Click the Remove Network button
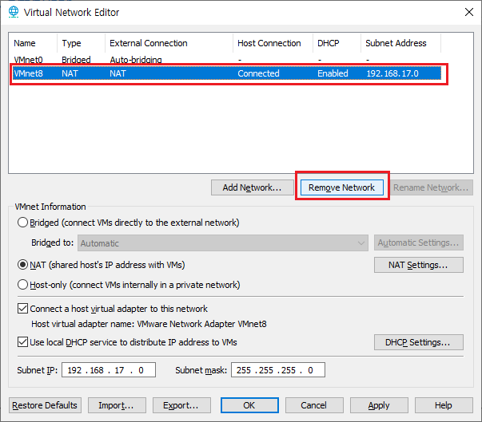 pos(342,187)
